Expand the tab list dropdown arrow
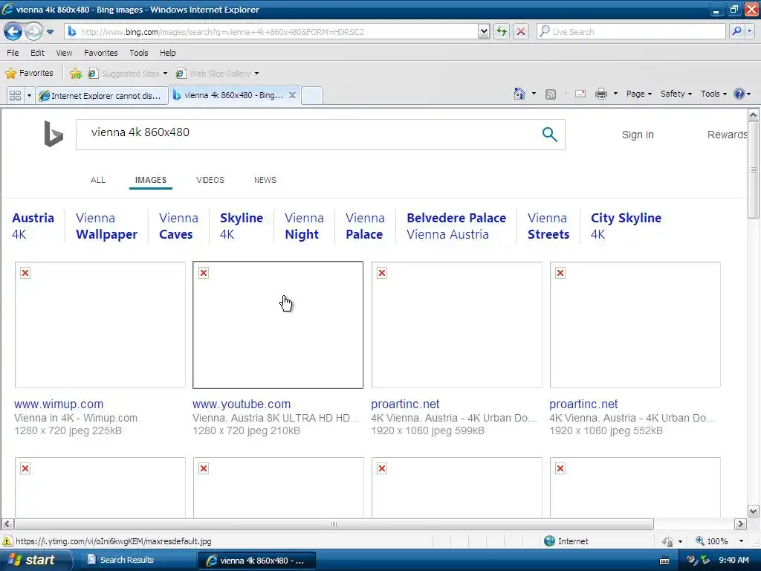Viewport: 761px width, 571px height. pos(29,95)
